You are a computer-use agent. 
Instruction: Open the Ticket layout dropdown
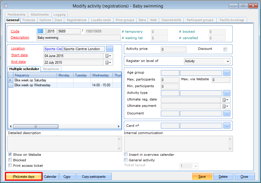(196, 166)
